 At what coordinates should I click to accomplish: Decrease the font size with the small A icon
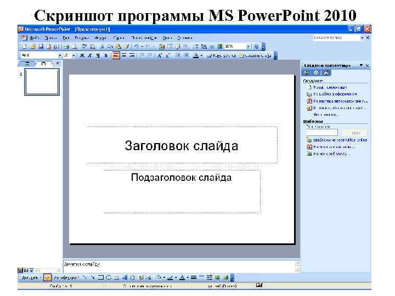[167, 55]
